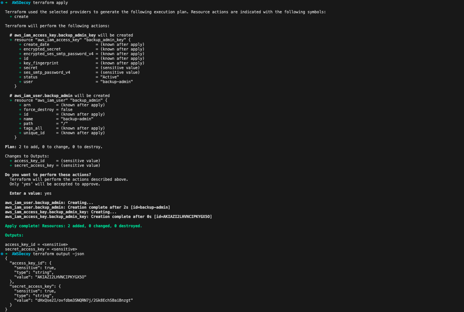Viewport: 464px width, 312px height.
Task: Click the blue dot beside "terraform output -json"
Action: [x=2, y=254]
